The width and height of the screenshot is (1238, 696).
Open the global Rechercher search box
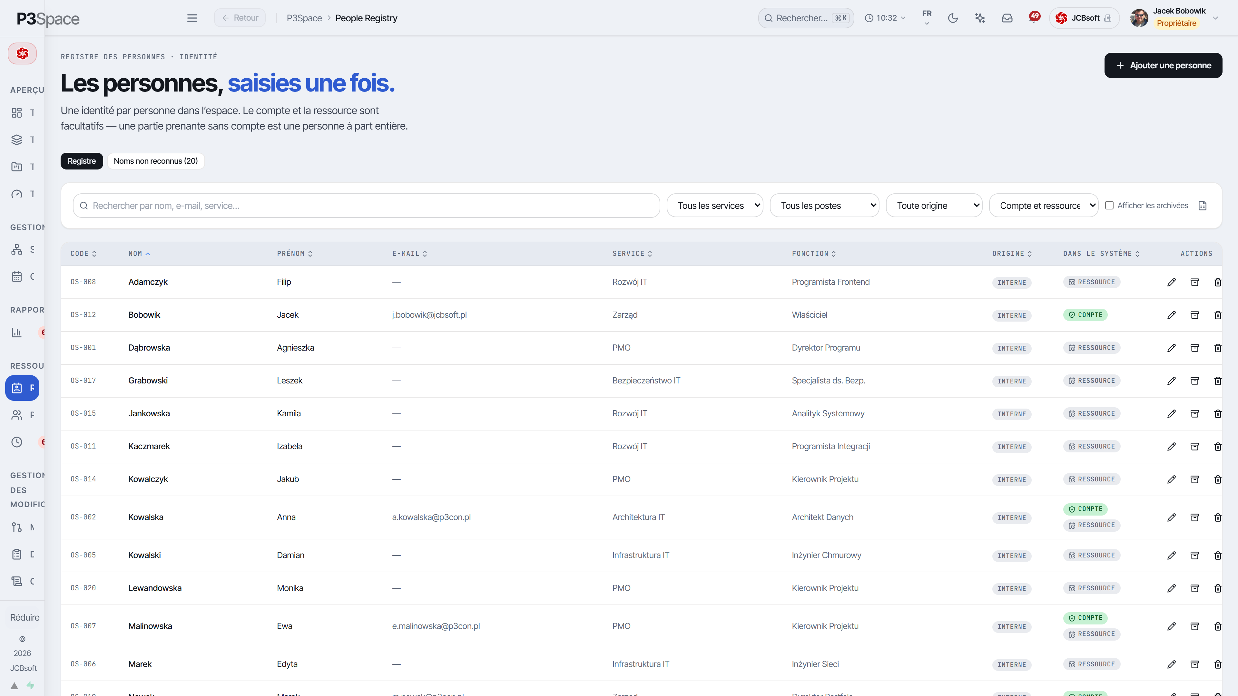pos(806,18)
